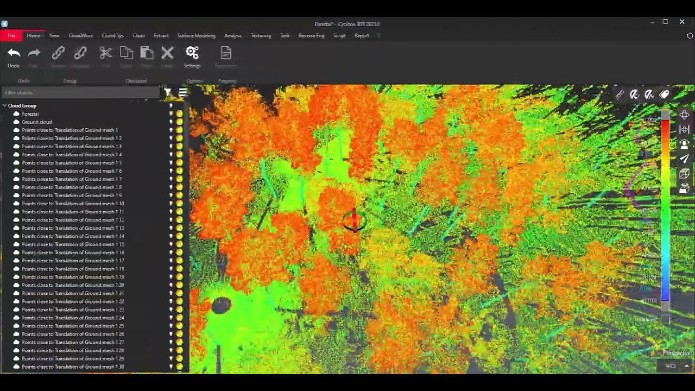Click the filter funnel icon above tree

click(168, 93)
